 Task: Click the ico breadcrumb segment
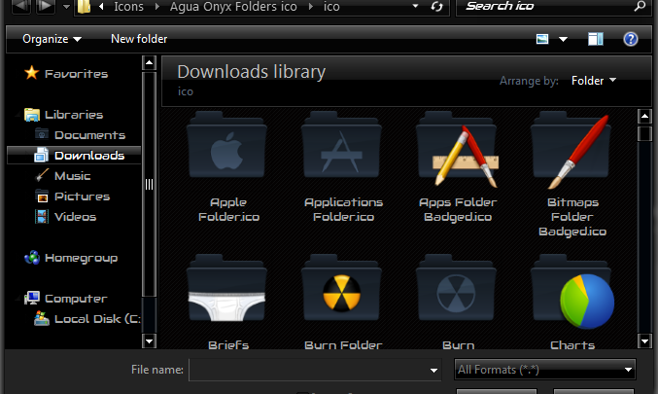point(331,7)
